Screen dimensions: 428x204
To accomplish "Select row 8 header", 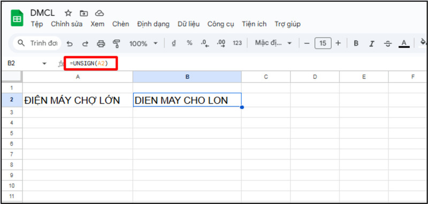I will click(x=11, y=165).
